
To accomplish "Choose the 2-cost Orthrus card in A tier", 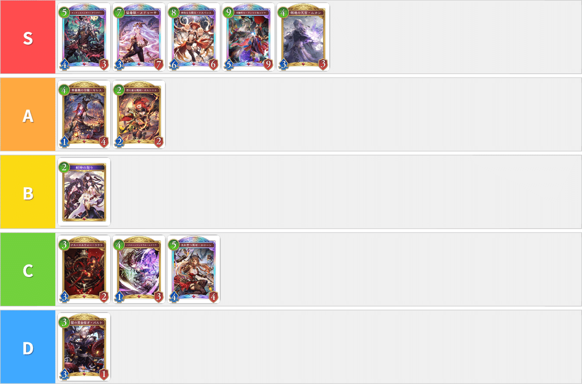I will pyautogui.click(x=139, y=115).
